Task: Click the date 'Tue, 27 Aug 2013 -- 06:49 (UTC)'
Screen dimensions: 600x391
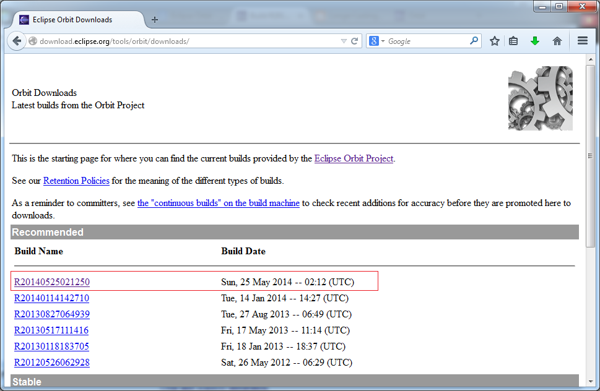Action: tap(286, 314)
